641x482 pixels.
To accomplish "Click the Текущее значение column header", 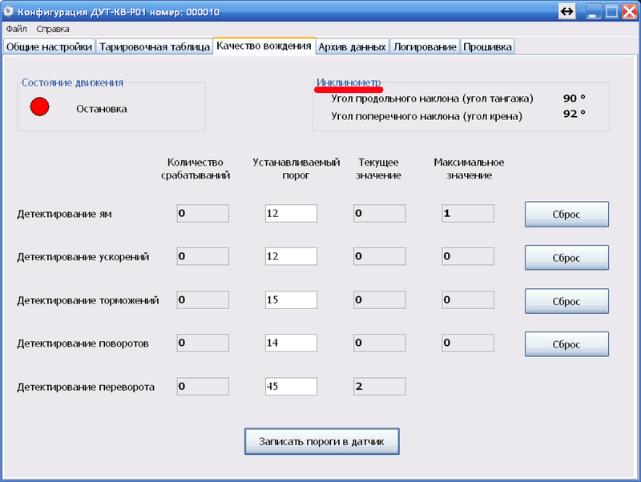I will pos(378,169).
